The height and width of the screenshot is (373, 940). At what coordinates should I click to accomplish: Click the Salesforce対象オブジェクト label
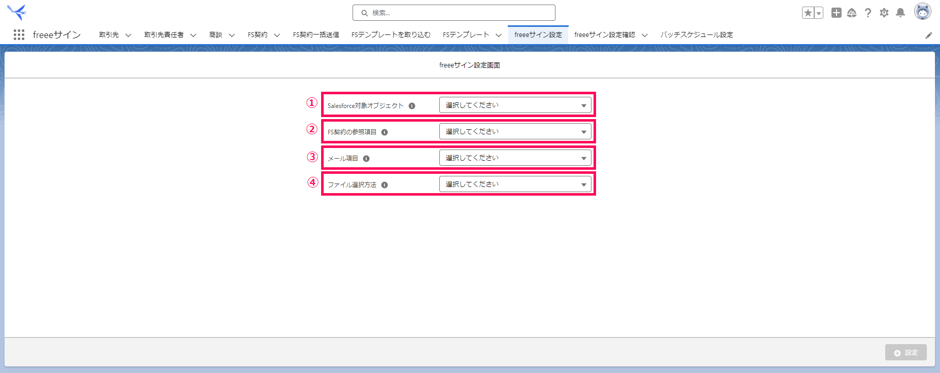366,106
